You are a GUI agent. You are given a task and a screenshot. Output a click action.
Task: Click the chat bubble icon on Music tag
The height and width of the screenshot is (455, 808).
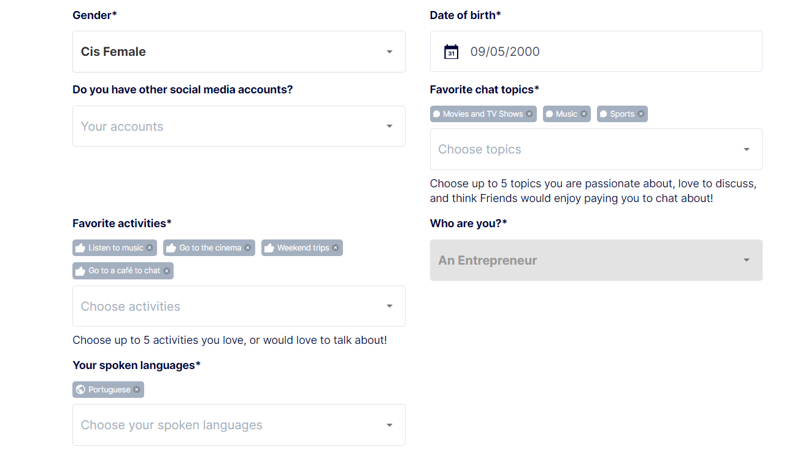pyautogui.click(x=550, y=114)
